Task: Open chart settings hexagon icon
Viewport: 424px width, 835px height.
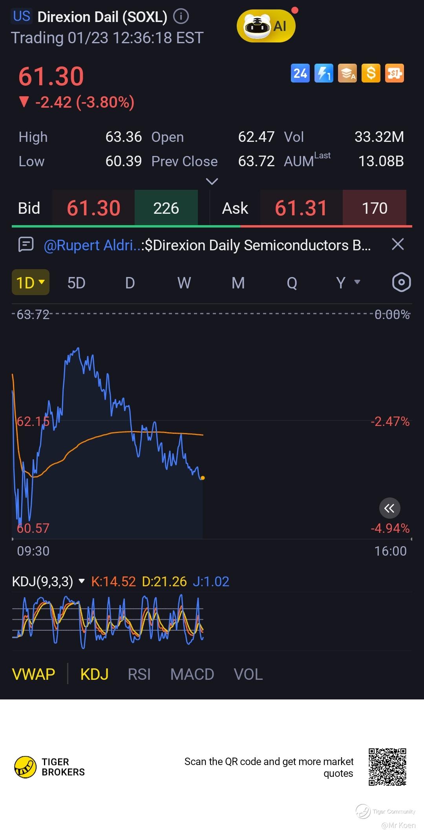Action: pyautogui.click(x=401, y=282)
